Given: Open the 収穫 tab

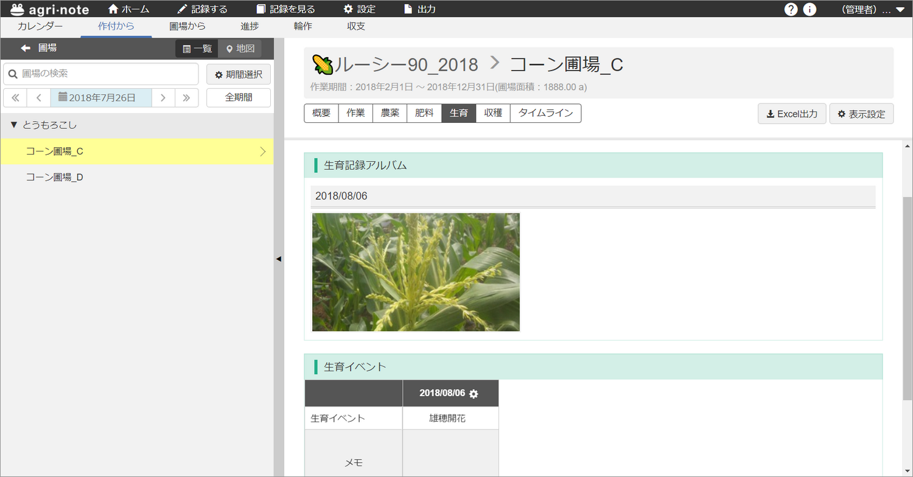Looking at the screenshot, I should [493, 113].
